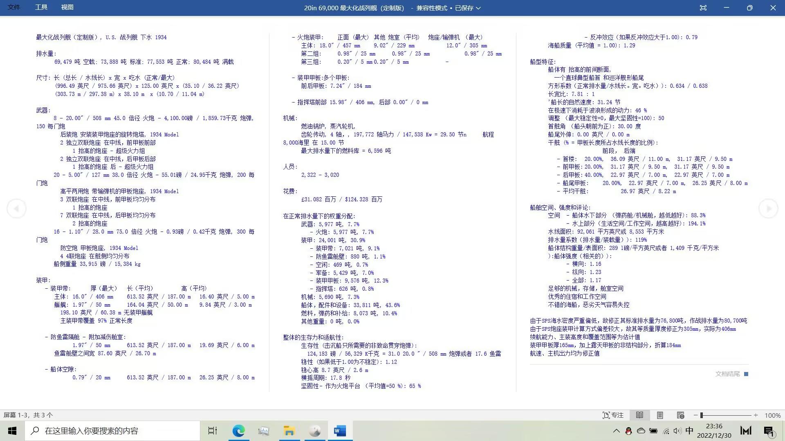Viewport: 785px width, 441px height.
Task: Open volume control tray icon
Action: pos(677,431)
